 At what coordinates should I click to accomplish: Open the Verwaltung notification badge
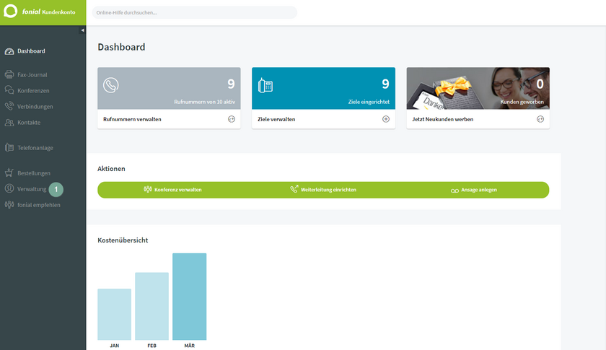(56, 190)
